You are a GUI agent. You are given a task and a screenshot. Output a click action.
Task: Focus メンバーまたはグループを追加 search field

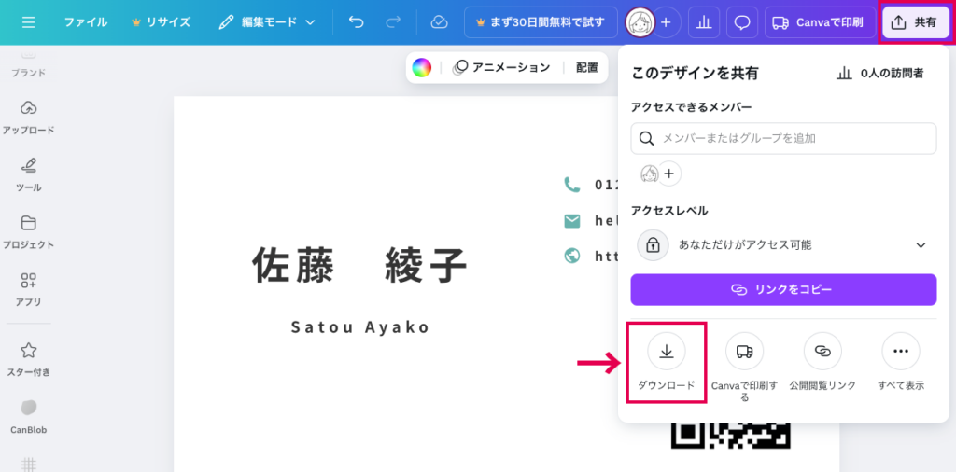[783, 138]
